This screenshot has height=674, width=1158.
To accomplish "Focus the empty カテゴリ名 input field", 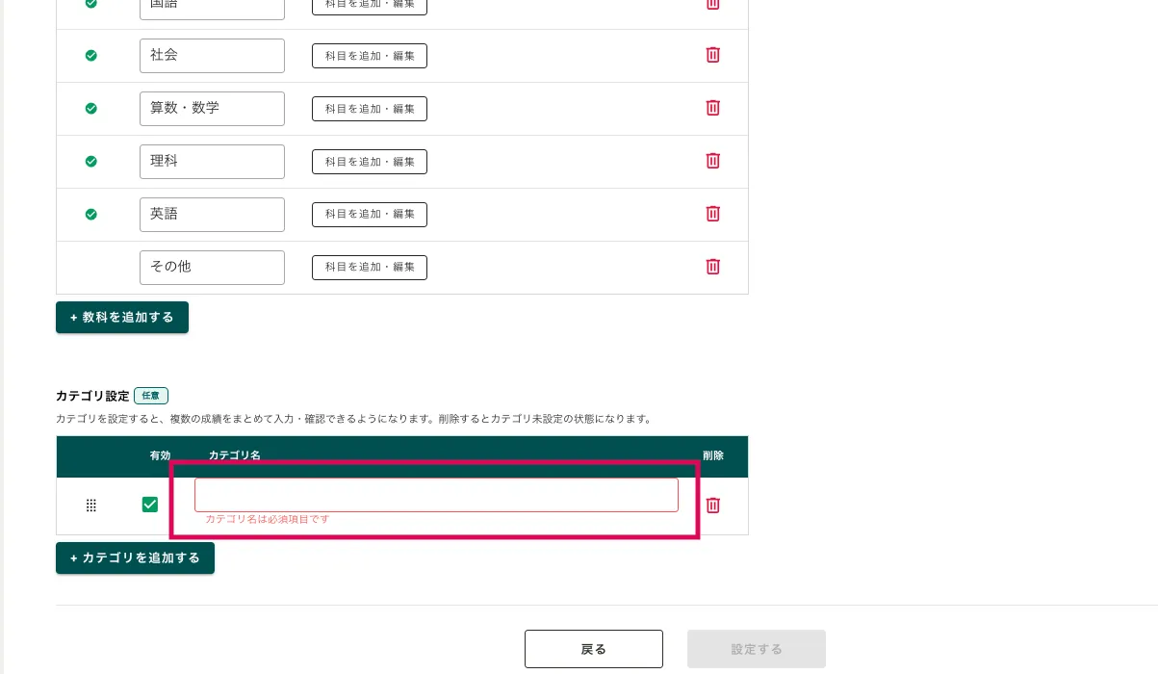I will pyautogui.click(x=436, y=495).
